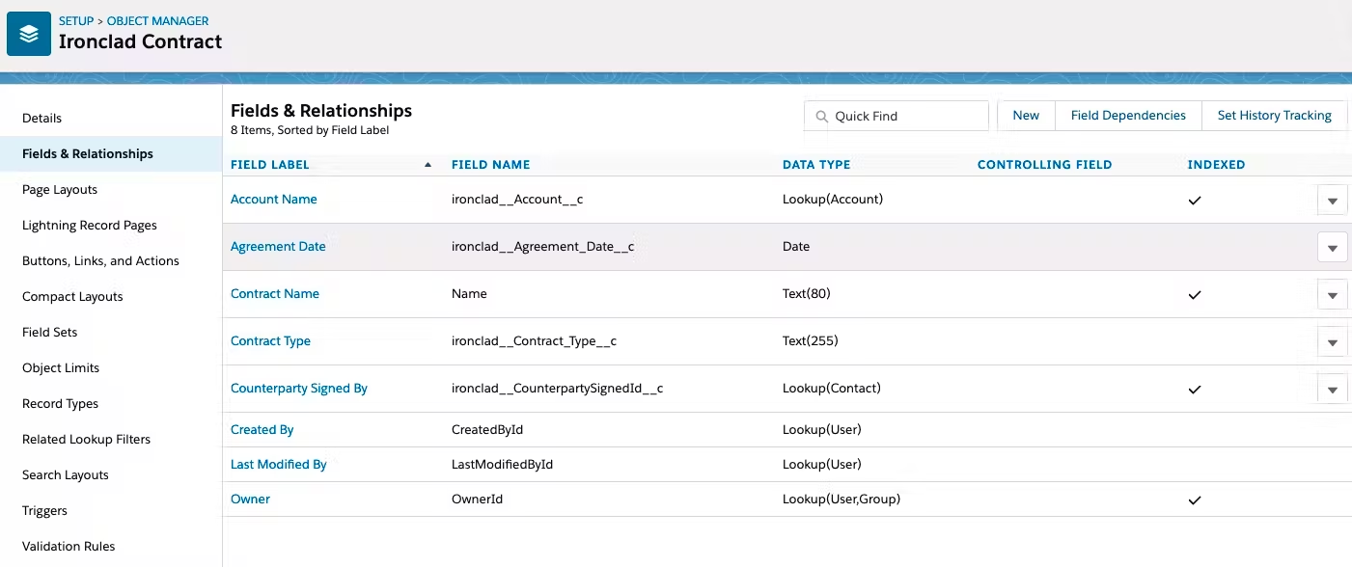Open the Created By field link
Screen dimensions: 1352x567
[x=262, y=430]
